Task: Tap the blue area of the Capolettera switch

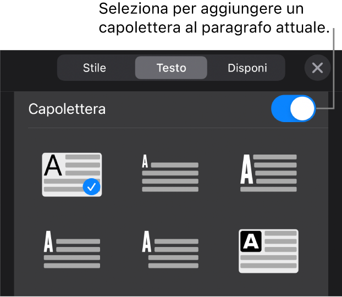Action: coord(280,109)
